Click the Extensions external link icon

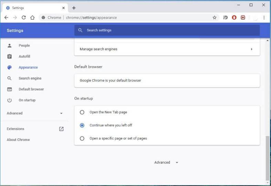(61, 129)
